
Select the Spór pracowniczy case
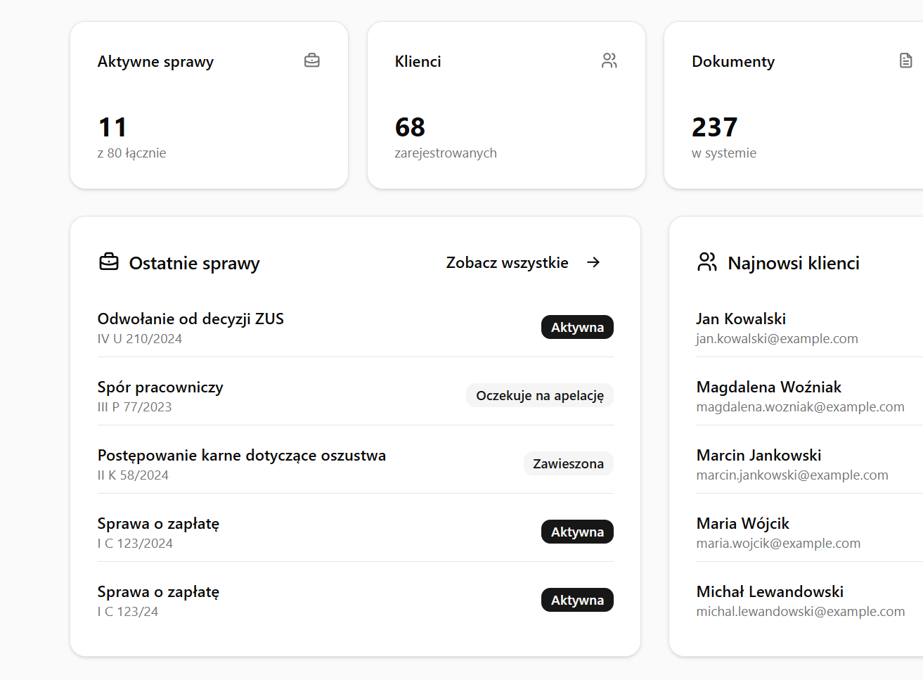[x=160, y=387]
